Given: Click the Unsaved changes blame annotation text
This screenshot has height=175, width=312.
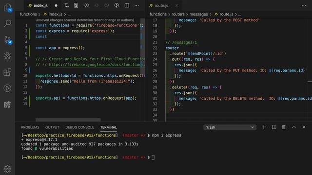Looking at the screenshot, I should click(85, 20).
